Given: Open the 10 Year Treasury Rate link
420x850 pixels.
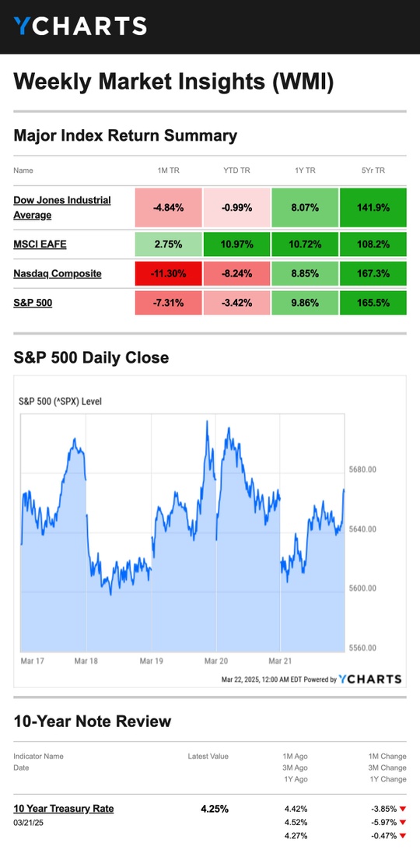Looking at the screenshot, I should click(64, 808).
